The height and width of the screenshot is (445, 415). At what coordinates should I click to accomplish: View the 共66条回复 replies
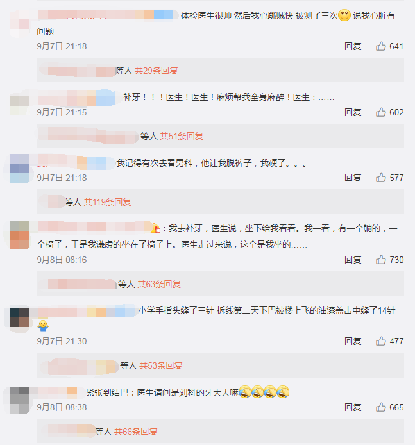pos(136,432)
